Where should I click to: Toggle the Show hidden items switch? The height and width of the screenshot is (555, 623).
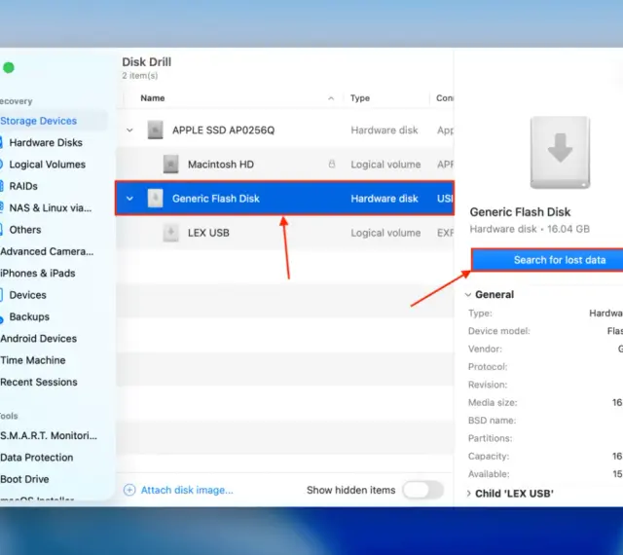(x=422, y=490)
